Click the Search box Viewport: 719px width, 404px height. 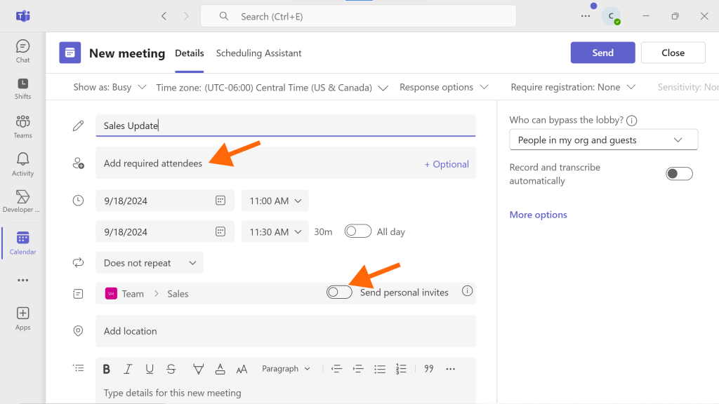point(358,17)
